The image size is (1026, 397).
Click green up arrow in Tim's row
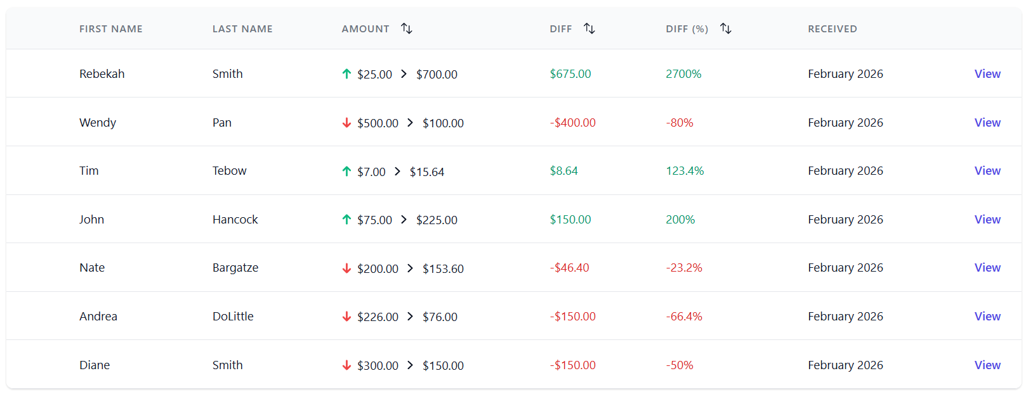click(346, 171)
